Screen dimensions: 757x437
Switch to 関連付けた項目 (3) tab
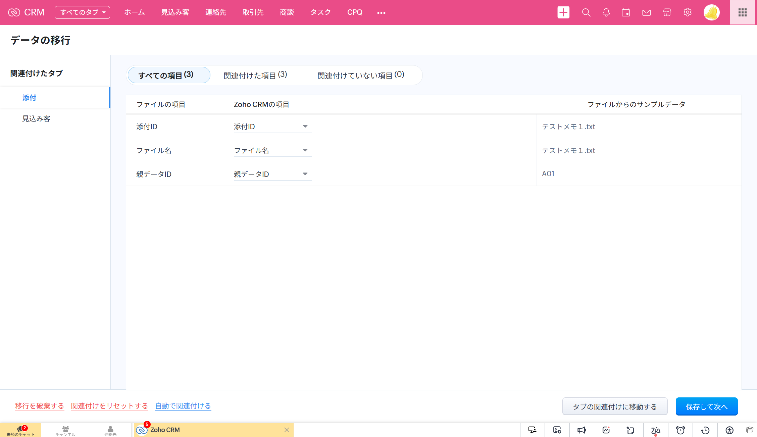(255, 75)
